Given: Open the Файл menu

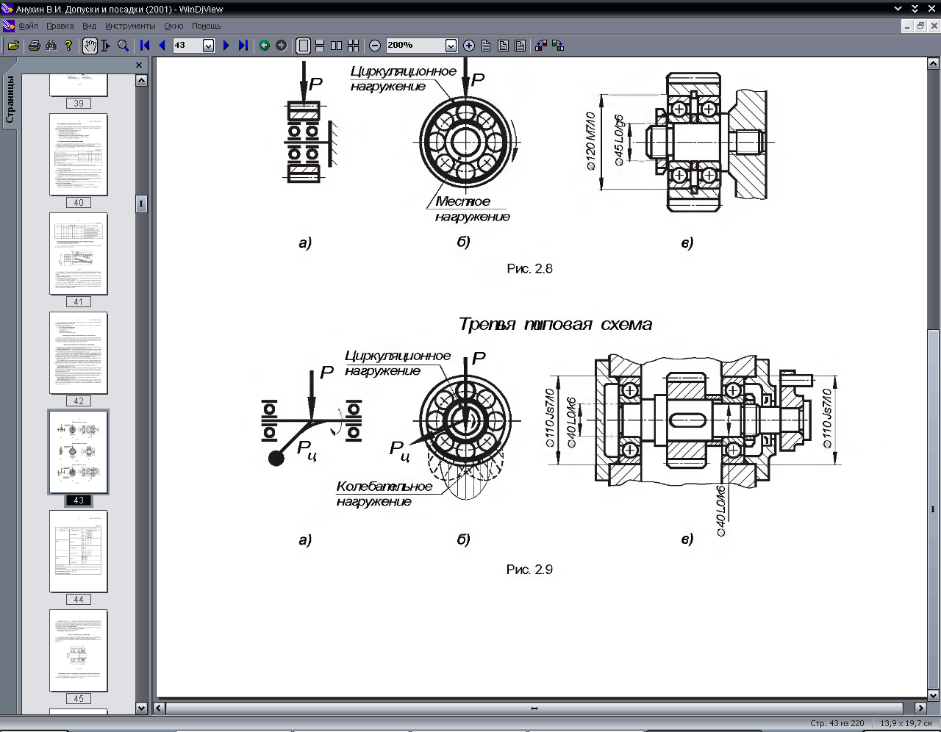Looking at the screenshot, I should pyautogui.click(x=28, y=26).
